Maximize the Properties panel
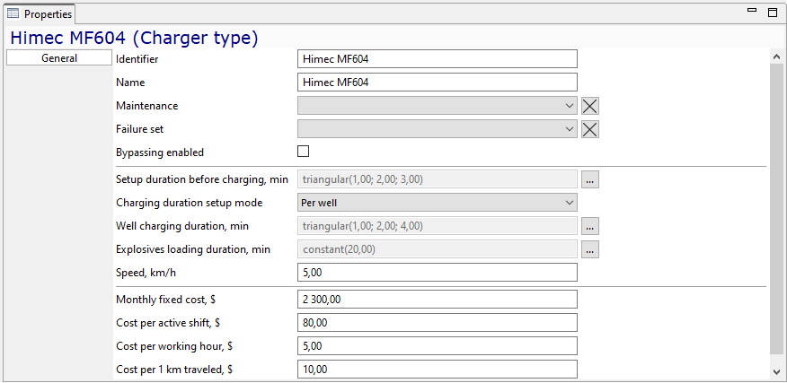 pos(773,13)
